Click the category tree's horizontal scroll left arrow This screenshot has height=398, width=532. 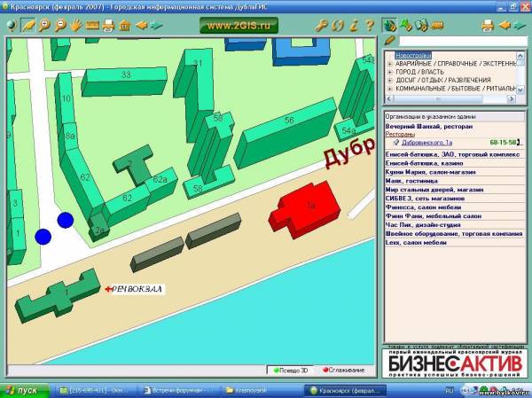389,98
